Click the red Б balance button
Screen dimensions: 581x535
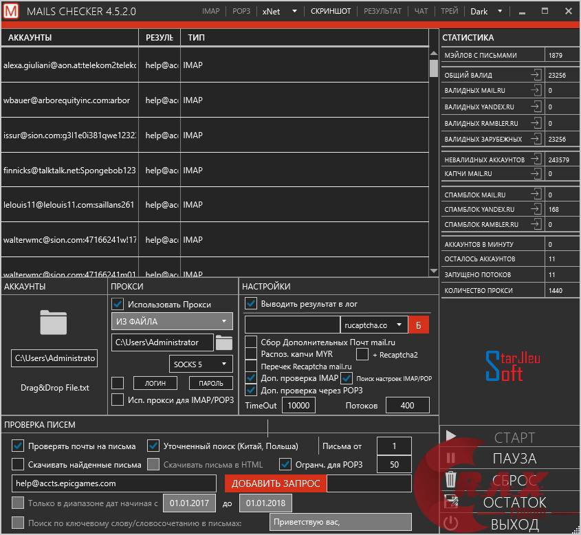pyautogui.click(x=418, y=324)
